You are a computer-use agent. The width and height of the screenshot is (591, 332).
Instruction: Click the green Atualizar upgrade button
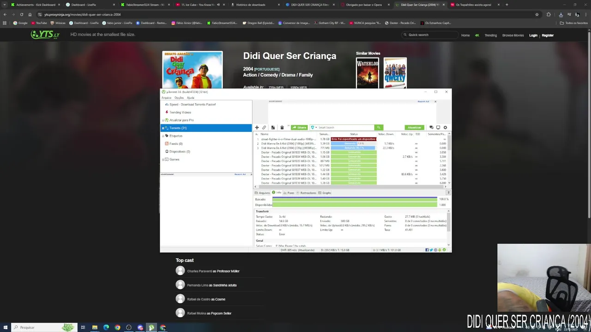[414, 127]
